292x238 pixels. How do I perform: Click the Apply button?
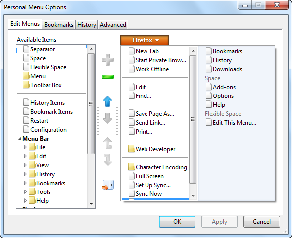(x=219, y=222)
